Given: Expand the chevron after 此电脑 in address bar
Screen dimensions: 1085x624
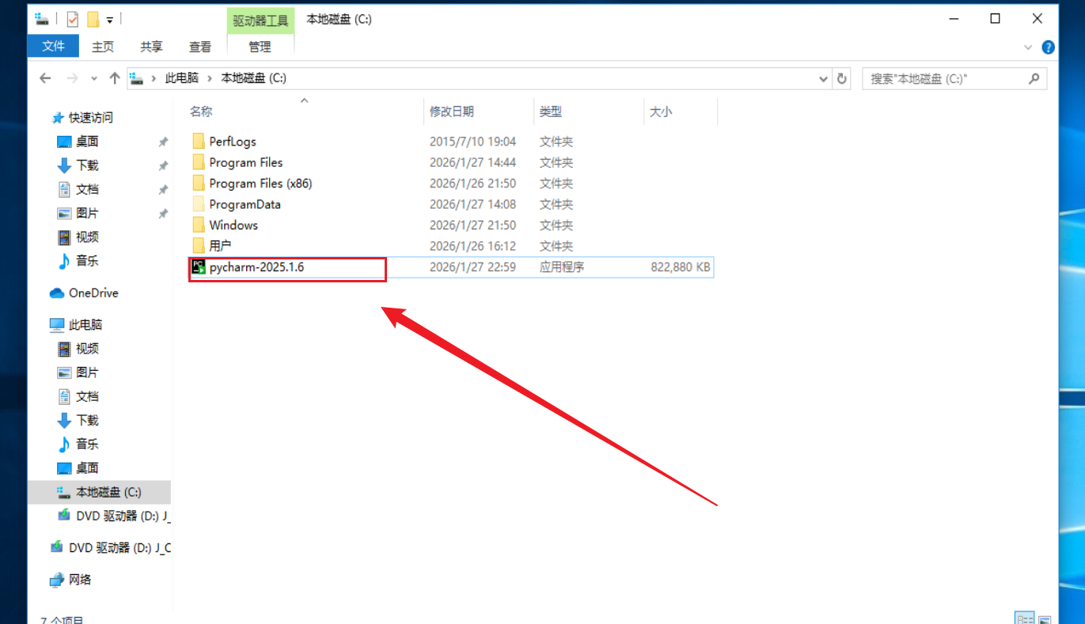Looking at the screenshot, I should coord(210,78).
